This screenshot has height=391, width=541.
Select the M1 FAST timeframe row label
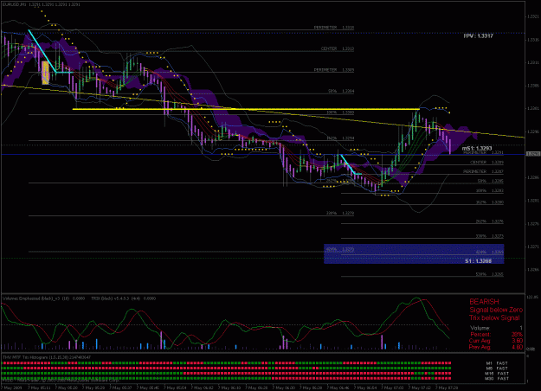tap(497, 363)
